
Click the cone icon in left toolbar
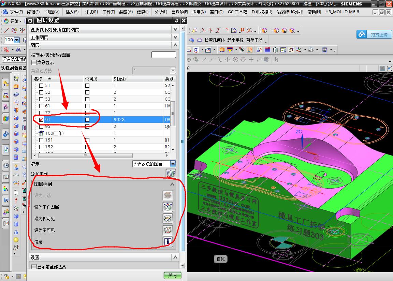16,232
